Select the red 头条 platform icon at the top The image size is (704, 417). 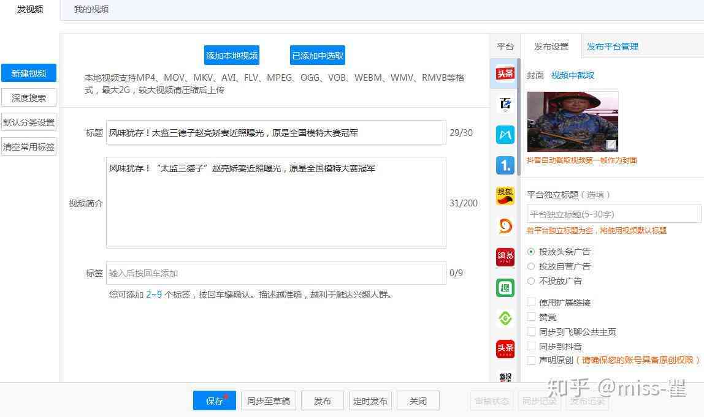click(x=505, y=73)
